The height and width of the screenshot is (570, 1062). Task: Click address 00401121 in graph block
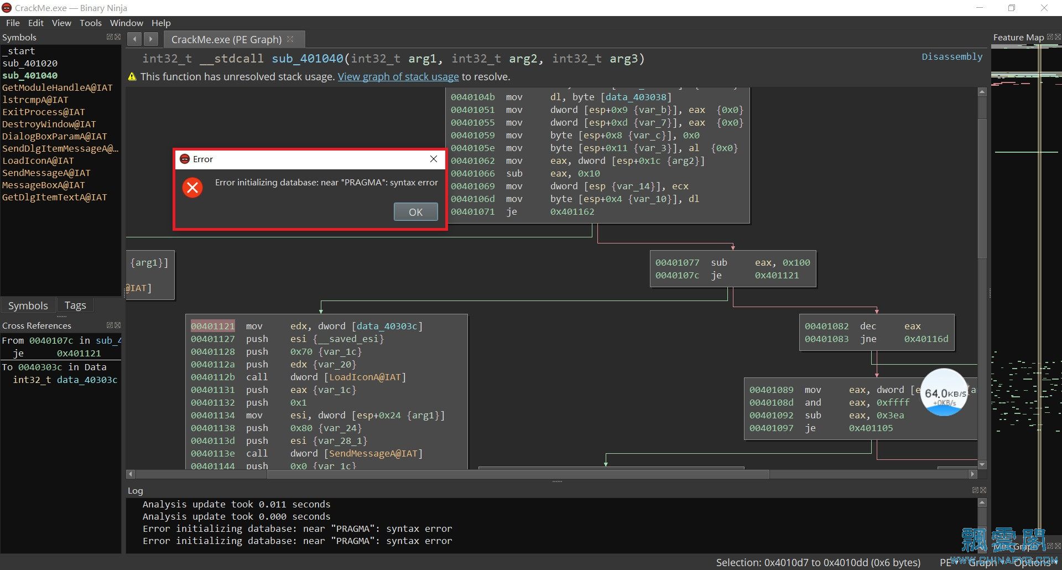click(x=213, y=326)
